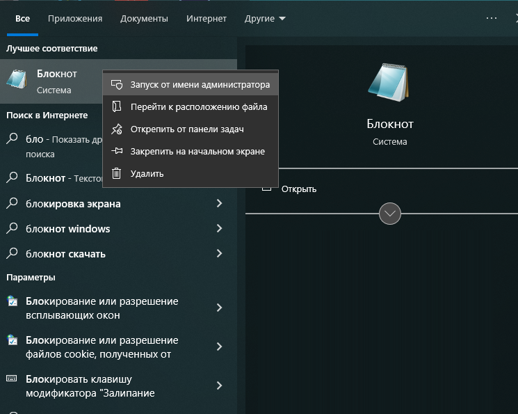Click the shield icon for administrator launch
The image size is (518, 414).
pyautogui.click(x=117, y=85)
